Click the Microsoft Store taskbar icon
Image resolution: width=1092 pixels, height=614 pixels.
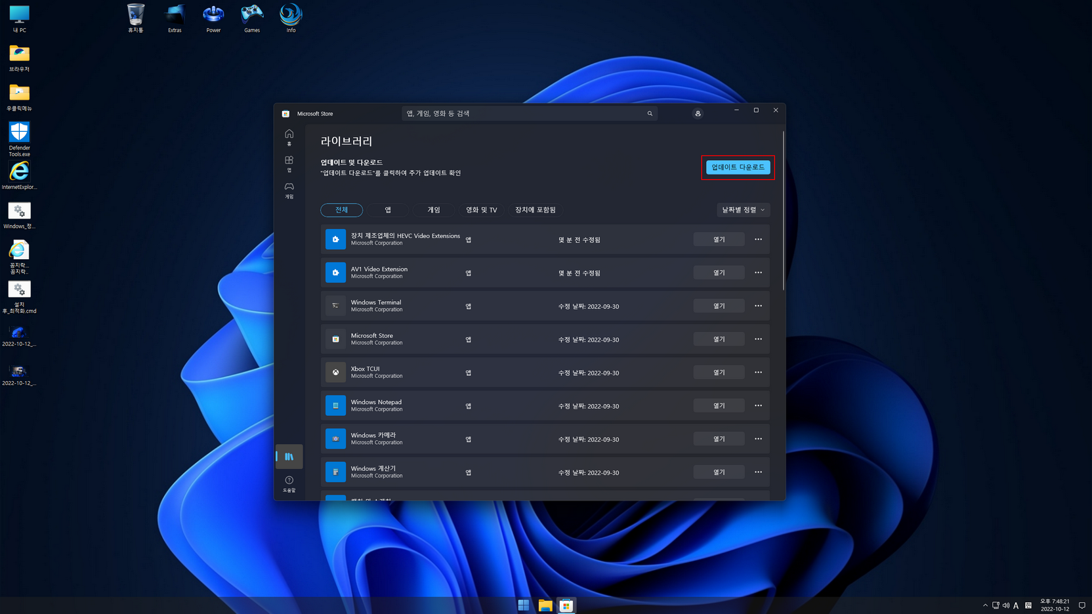pyautogui.click(x=566, y=605)
